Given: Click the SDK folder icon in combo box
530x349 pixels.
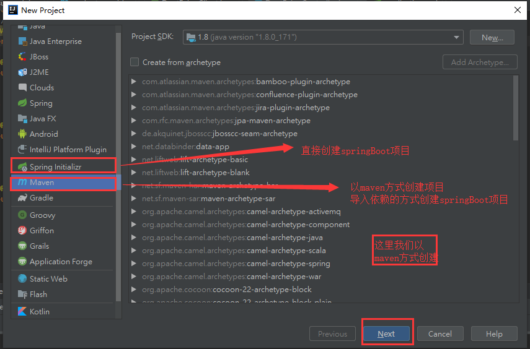Looking at the screenshot, I should 192,37.
